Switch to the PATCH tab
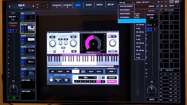 point(100,5)
